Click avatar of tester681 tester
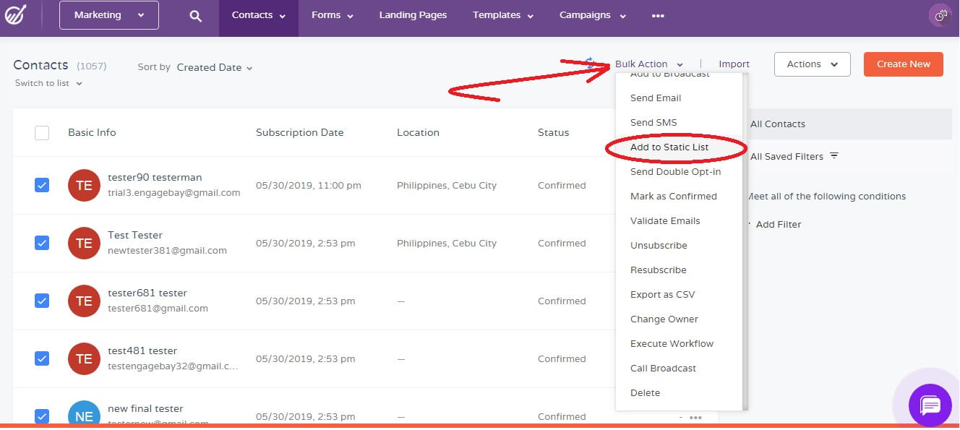This screenshot has height=430, width=960. [84, 301]
